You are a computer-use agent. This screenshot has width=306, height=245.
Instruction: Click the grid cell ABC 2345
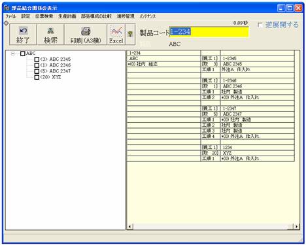tap(258, 64)
